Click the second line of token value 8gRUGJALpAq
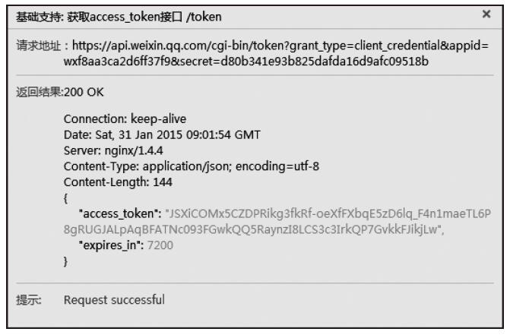The width and height of the screenshot is (510, 335). coord(254,229)
